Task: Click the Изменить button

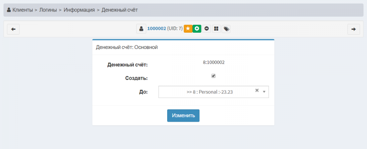Action: [183, 116]
